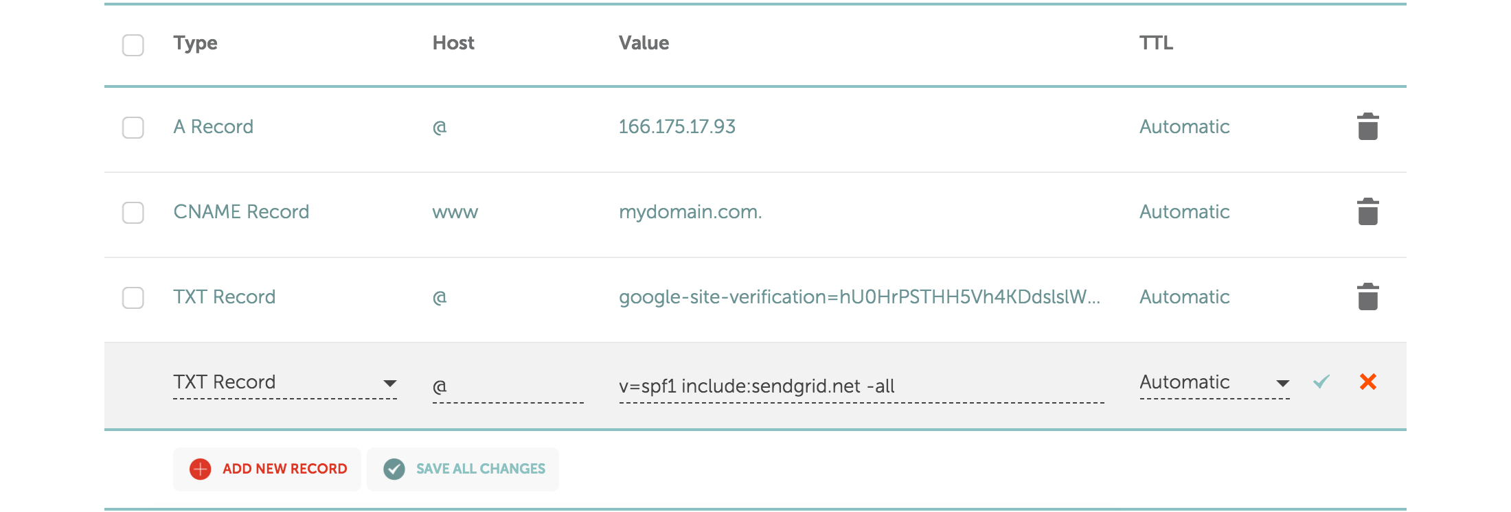Click the Host input containing @
1511x512 pixels.
point(508,386)
